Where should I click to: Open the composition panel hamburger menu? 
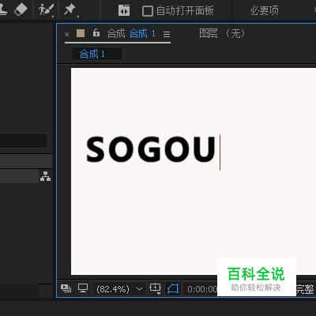[x=167, y=34]
